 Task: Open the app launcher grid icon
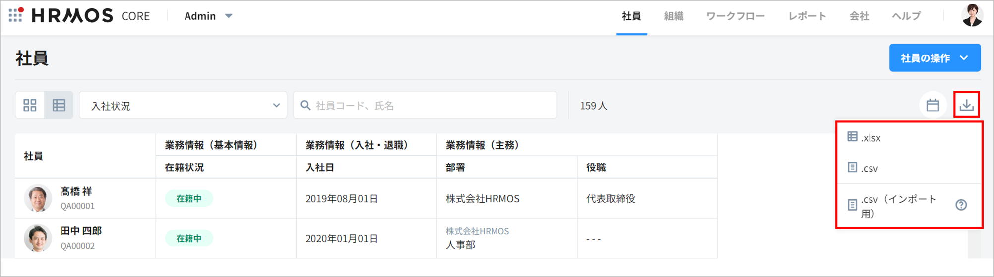16,15
